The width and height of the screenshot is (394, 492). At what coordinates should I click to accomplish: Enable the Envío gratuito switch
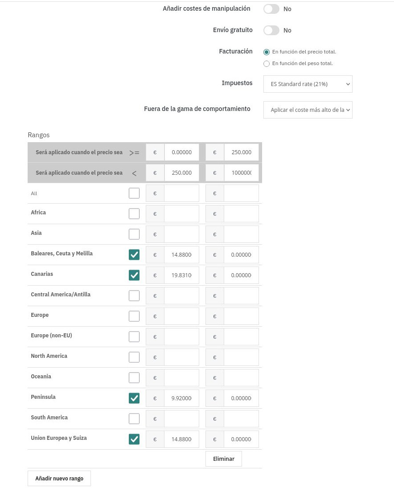271,30
